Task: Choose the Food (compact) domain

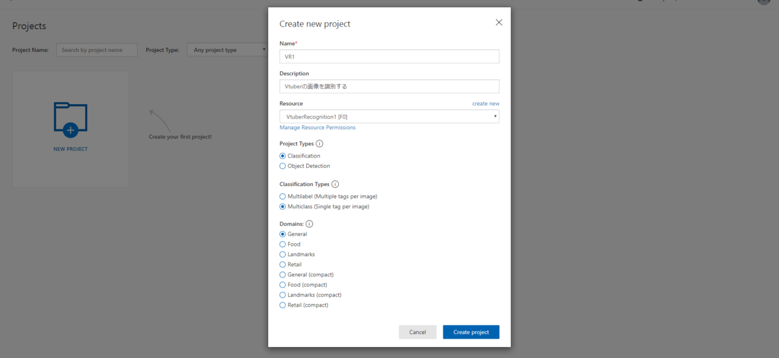Action: [282, 285]
